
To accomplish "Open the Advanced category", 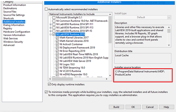I will tap(9, 45).
